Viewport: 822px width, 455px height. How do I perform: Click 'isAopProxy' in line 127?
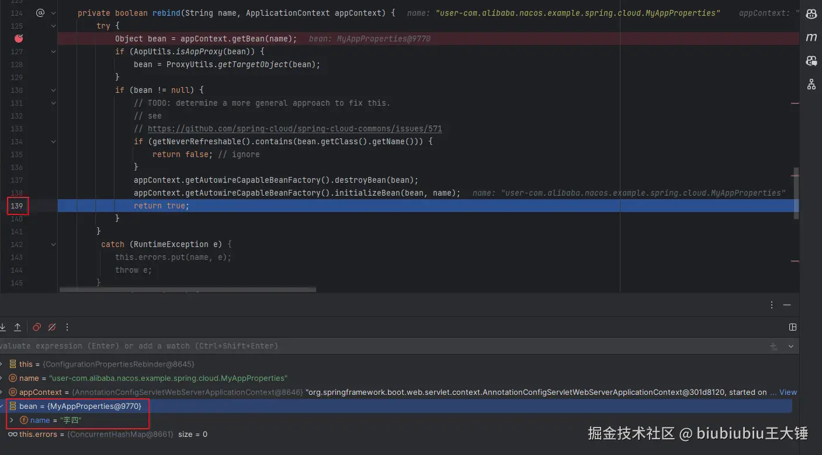pos(199,51)
